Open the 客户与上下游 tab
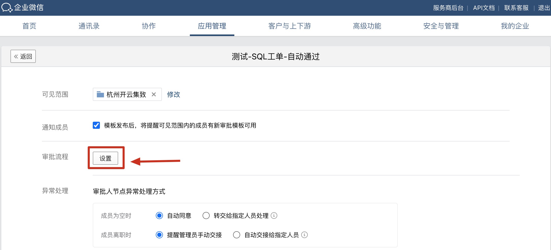The image size is (551, 250). tap(289, 26)
